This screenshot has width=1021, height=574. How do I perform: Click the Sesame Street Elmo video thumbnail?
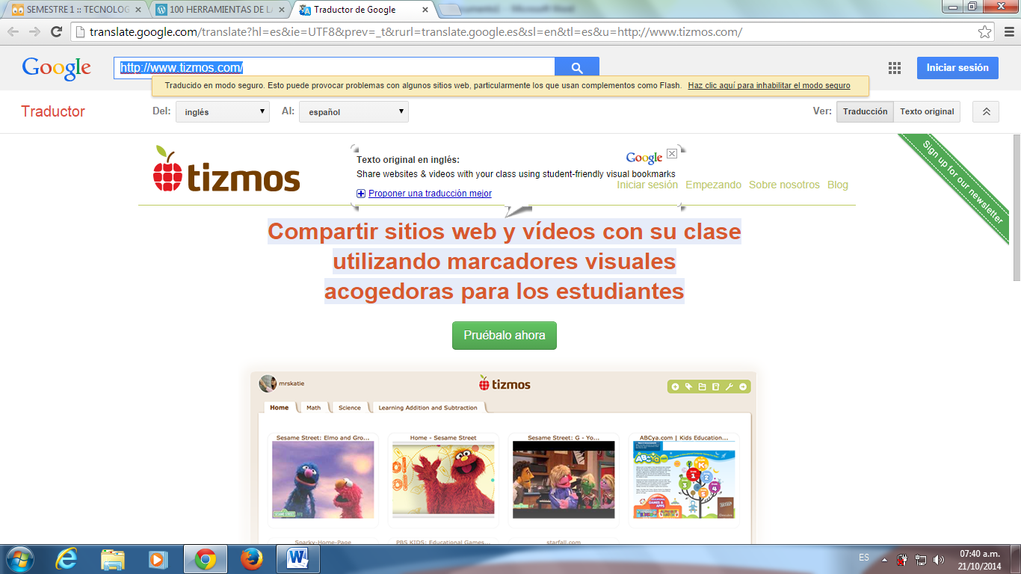point(323,479)
